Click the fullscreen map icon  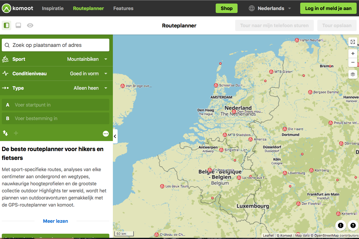point(352,42)
